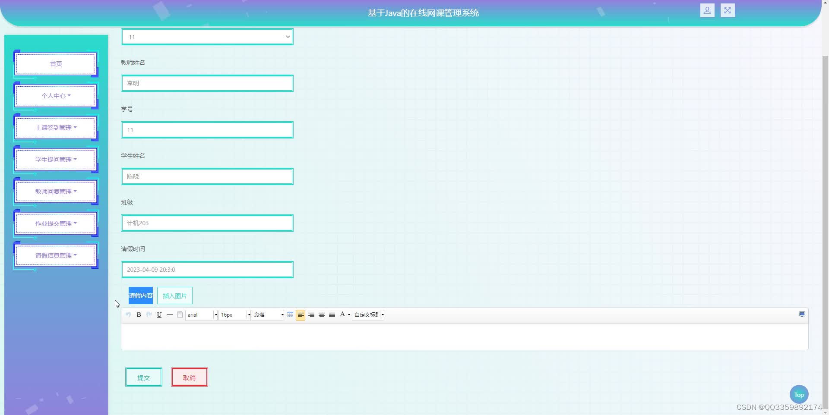This screenshot has height=415, width=829.
Task: Open the 自定义标题 custom heading dropdown
Action: click(369, 315)
